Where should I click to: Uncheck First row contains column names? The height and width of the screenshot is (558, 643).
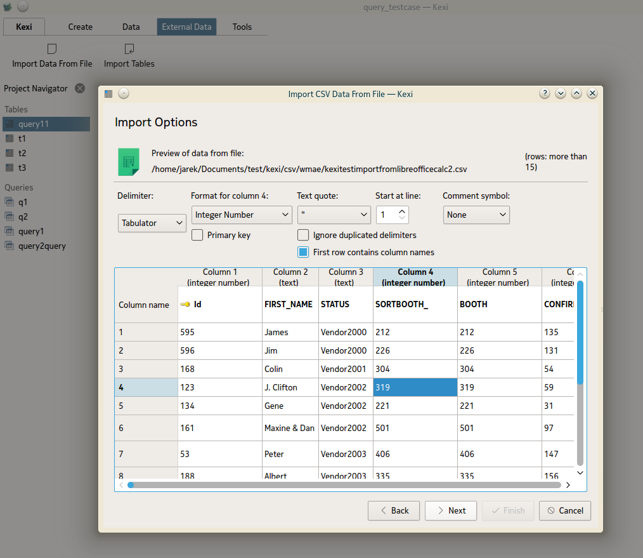303,252
